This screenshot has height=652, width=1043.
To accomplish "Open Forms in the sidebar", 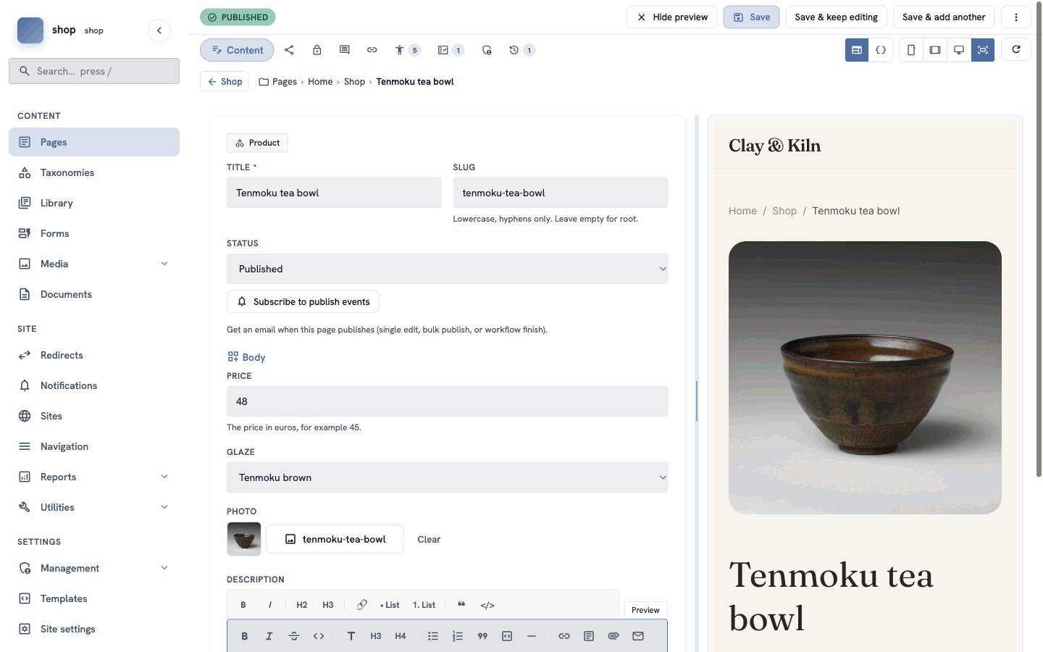I will [94, 233].
